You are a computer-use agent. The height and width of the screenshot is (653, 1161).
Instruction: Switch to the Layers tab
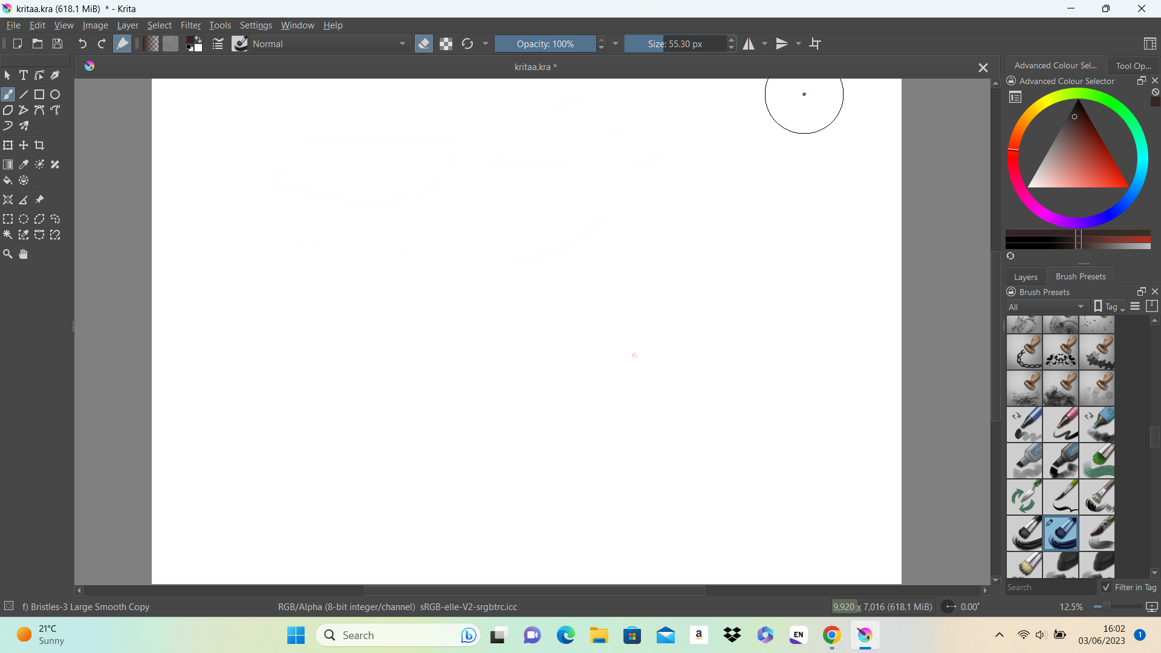pyautogui.click(x=1026, y=276)
